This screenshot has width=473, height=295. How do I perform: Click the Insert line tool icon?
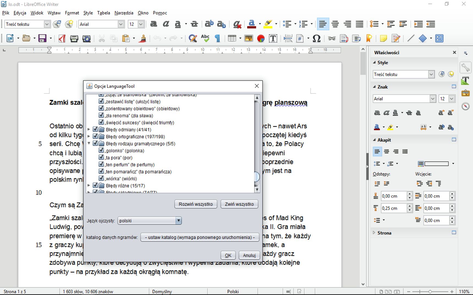[411, 38]
